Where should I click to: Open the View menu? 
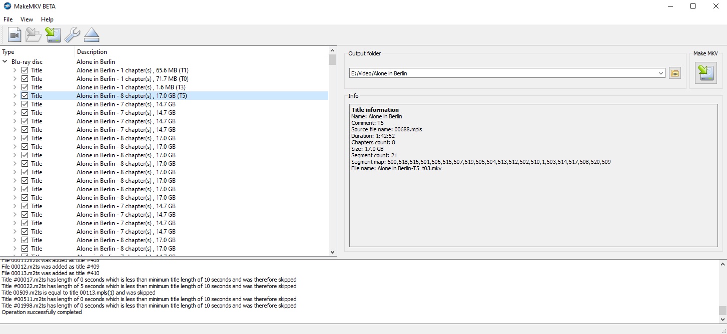pyautogui.click(x=27, y=19)
